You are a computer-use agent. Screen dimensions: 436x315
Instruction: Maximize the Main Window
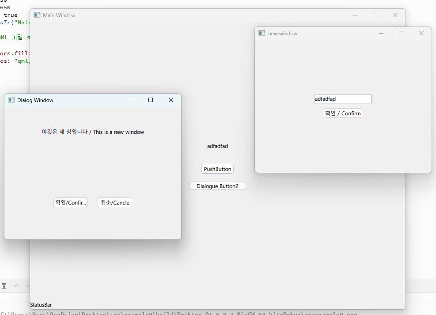[x=375, y=15]
